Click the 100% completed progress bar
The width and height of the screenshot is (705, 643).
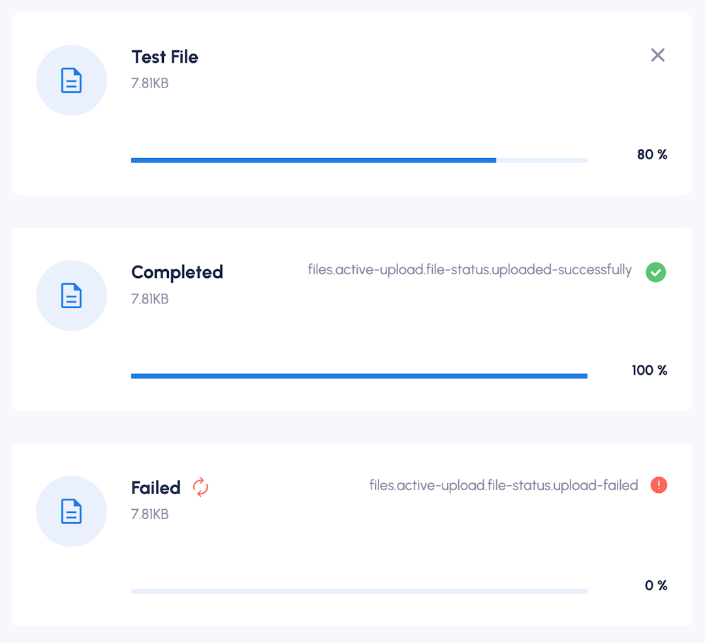359,376
